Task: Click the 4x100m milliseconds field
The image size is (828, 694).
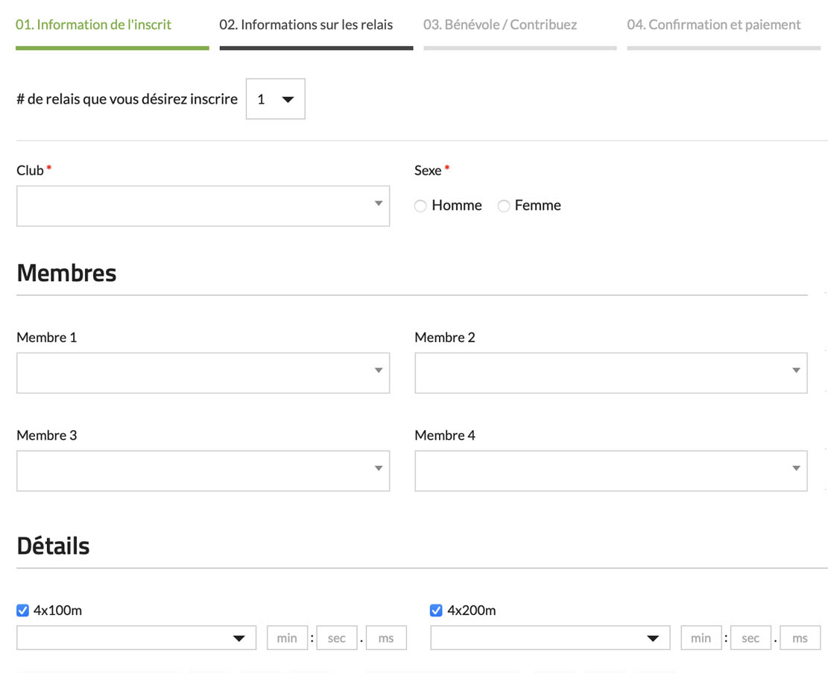Action: point(386,638)
